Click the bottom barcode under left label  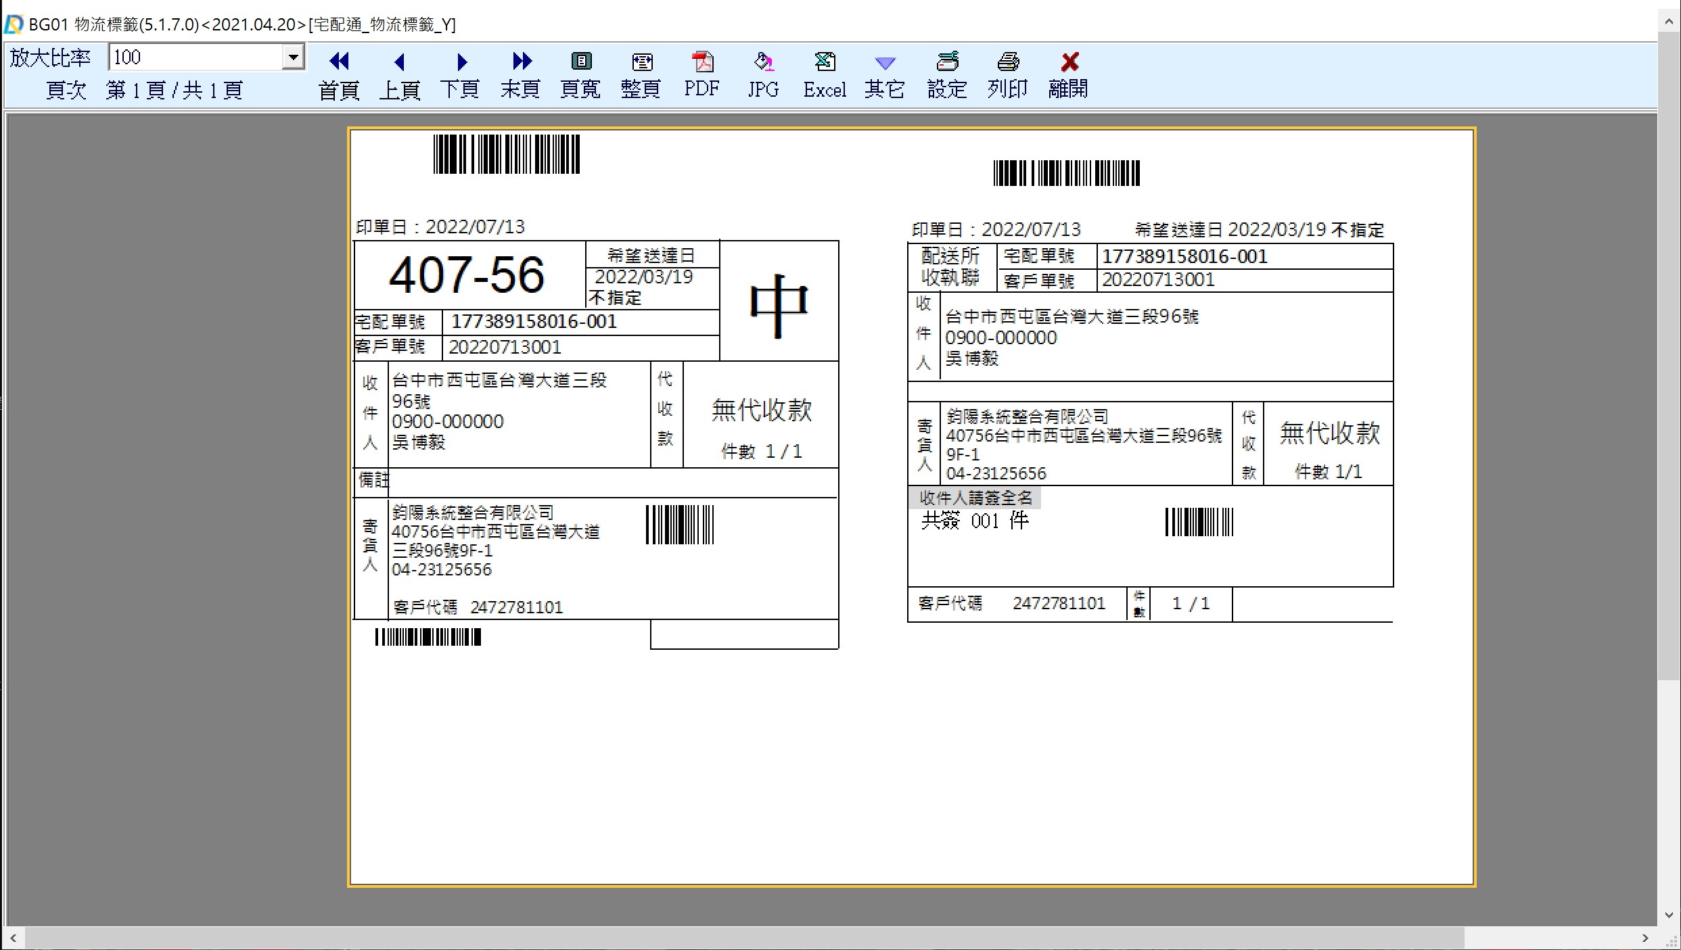[x=428, y=637]
